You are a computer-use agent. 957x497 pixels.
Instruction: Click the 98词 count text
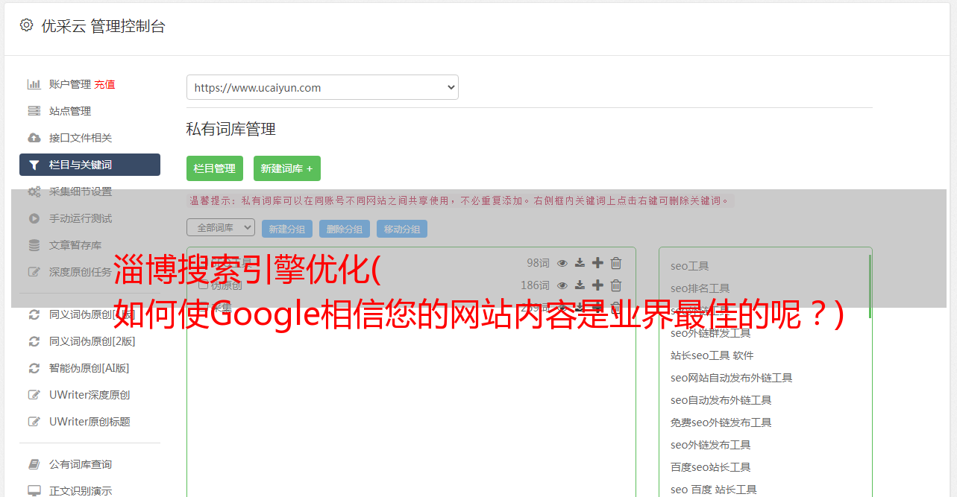pos(538,263)
